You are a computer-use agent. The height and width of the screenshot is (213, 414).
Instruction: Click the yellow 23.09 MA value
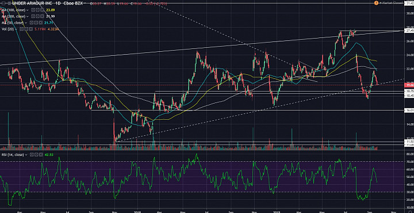click(x=51, y=10)
